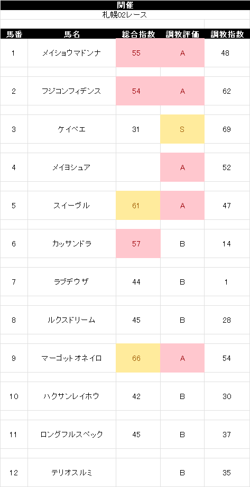Select horse number 10 cell

14,396
